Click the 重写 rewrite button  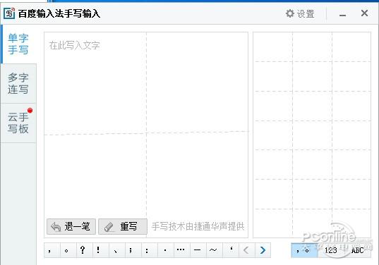point(123,226)
